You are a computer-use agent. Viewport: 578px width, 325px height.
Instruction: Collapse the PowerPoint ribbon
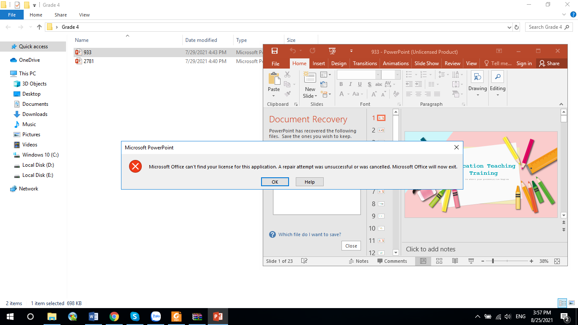click(x=562, y=104)
